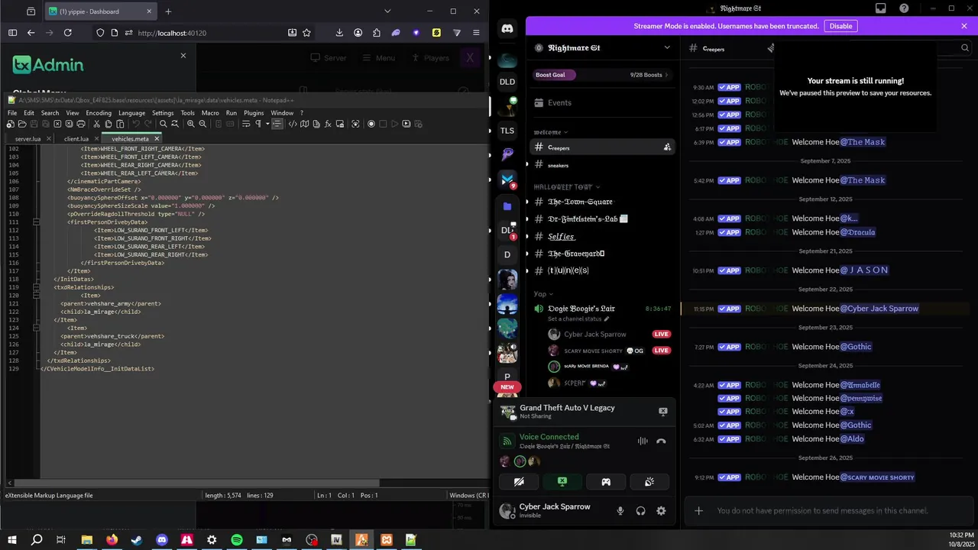Click the Print icon in Notepad++ toolbar
The height and width of the screenshot is (550, 978).
[x=81, y=124]
